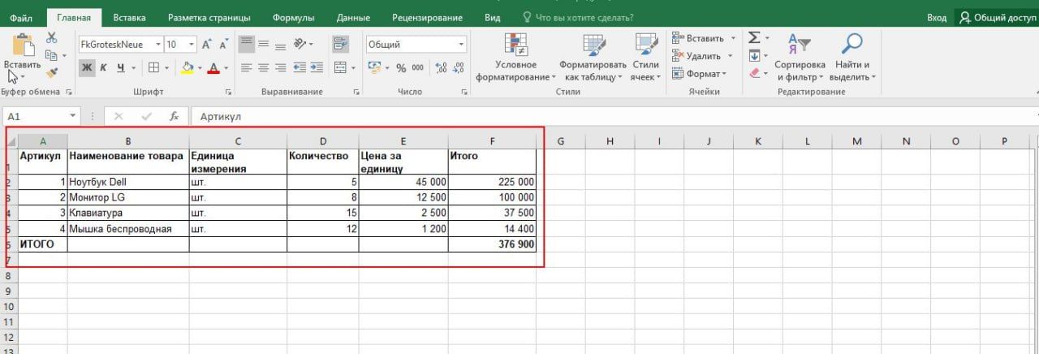Toggle underline formatting (Ч)
This screenshot has width=1039, height=354.
tap(121, 67)
